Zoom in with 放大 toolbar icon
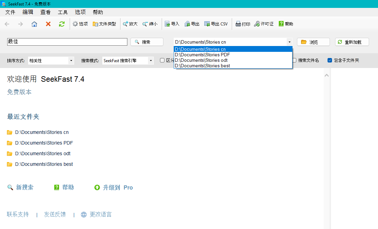 [x=130, y=24]
